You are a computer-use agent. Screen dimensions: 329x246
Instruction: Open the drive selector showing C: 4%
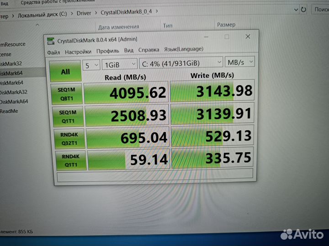pos(181,62)
